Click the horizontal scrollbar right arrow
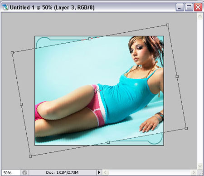204x176 pixels. click(194, 172)
